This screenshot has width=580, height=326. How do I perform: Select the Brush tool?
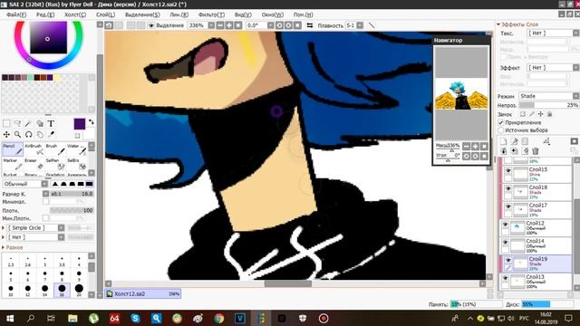[55, 149]
